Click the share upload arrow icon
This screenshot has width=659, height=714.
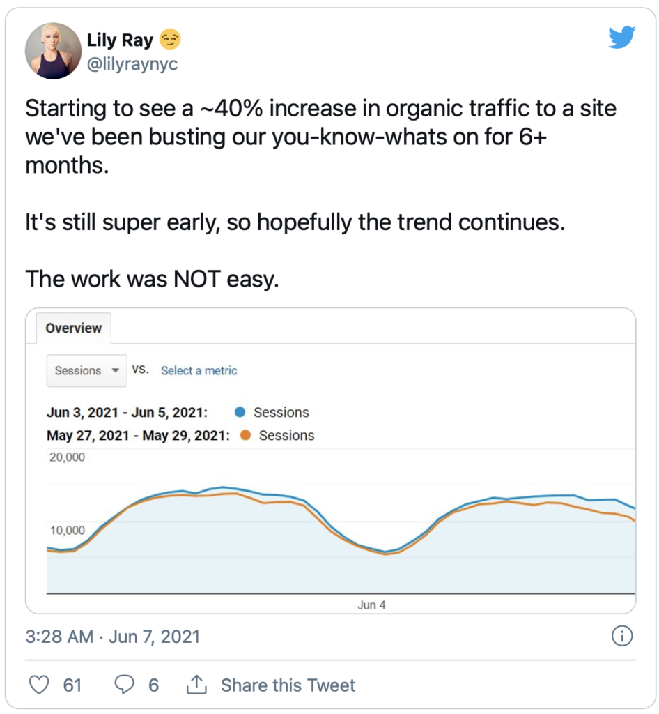point(196,685)
